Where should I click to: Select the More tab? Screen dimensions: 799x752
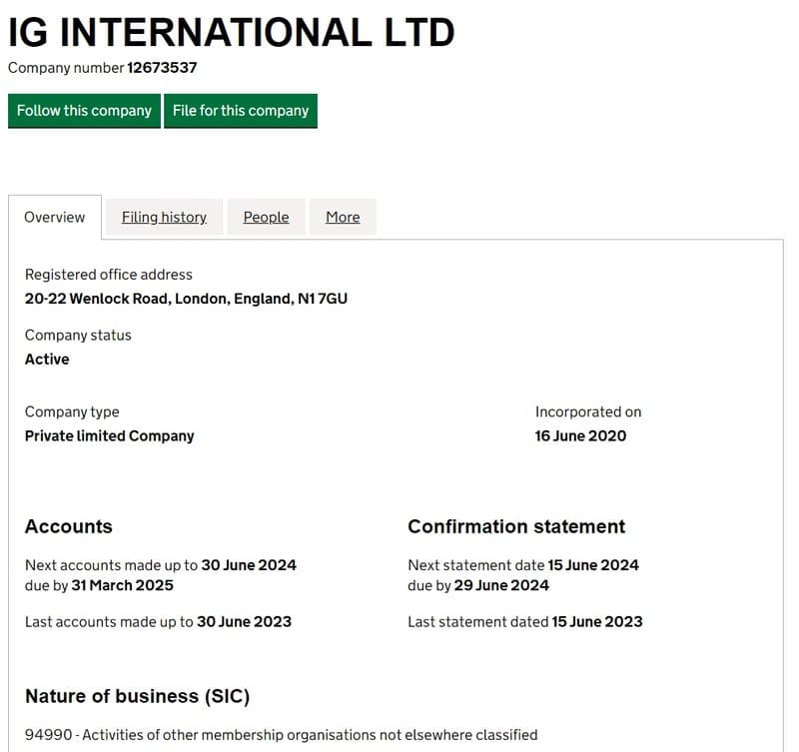pyautogui.click(x=343, y=217)
